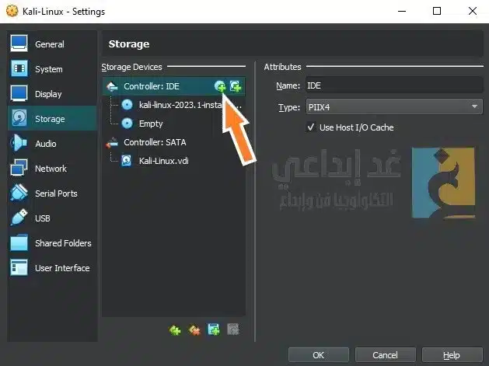The width and height of the screenshot is (489, 366).
Task: Click the USB plug icon
Action: tap(19, 218)
